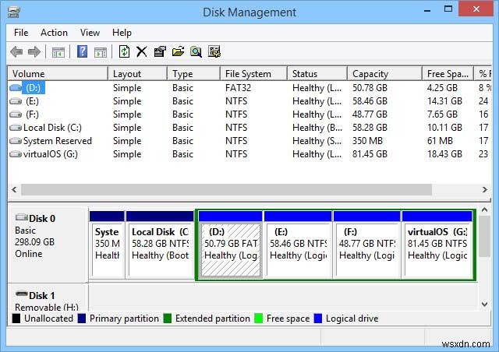The height and width of the screenshot is (352, 499).
Task: Click the open folder toolbar icon
Action: (x=179, y=51)
